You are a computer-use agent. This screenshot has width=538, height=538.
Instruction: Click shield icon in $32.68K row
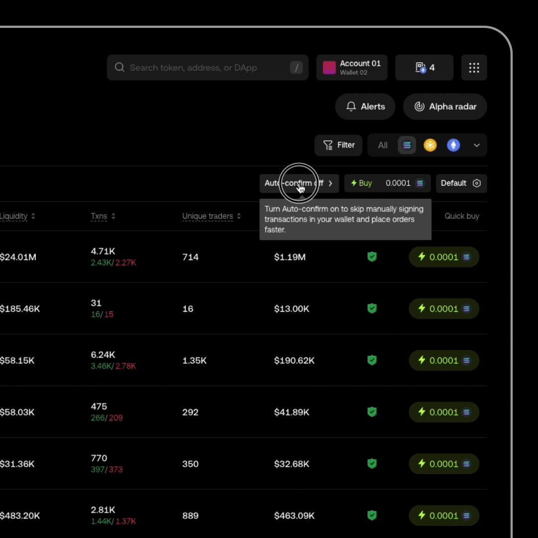click(x=372, y=464)
